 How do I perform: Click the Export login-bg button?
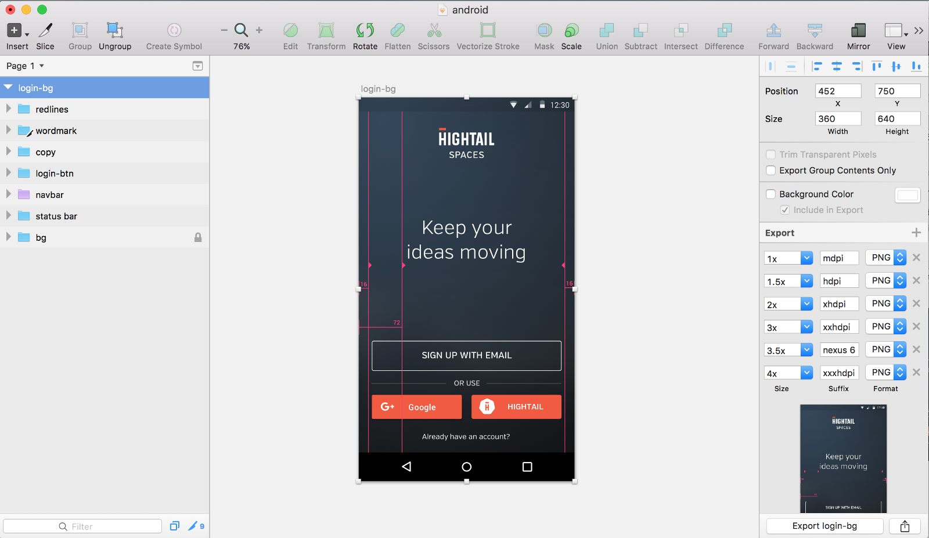pyautogui.click(x=824, y=526)
